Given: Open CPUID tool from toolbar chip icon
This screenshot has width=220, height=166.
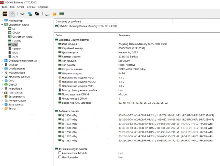Looking at the screenshot, I should pos(22,14).
